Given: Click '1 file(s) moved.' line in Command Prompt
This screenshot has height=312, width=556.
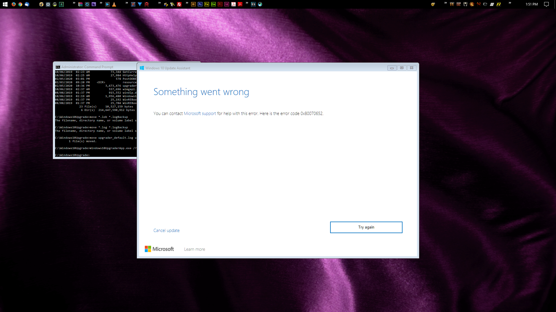Looking at the screenshot, I should tap(83, 141).
